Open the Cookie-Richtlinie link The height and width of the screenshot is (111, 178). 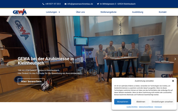[132, 107]
